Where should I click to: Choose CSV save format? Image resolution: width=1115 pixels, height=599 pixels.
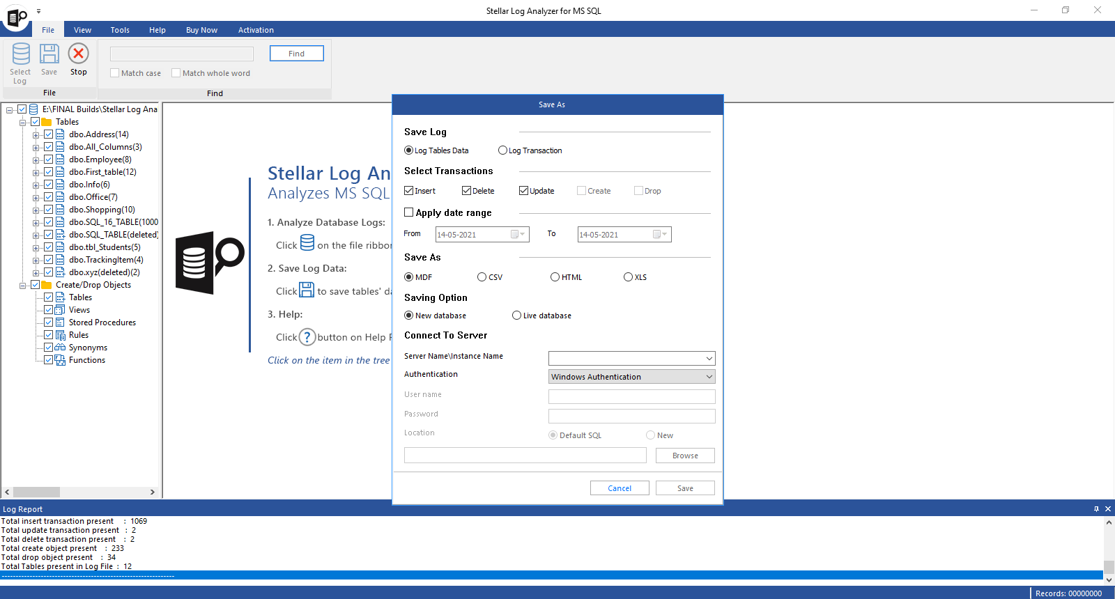[482, 277]
